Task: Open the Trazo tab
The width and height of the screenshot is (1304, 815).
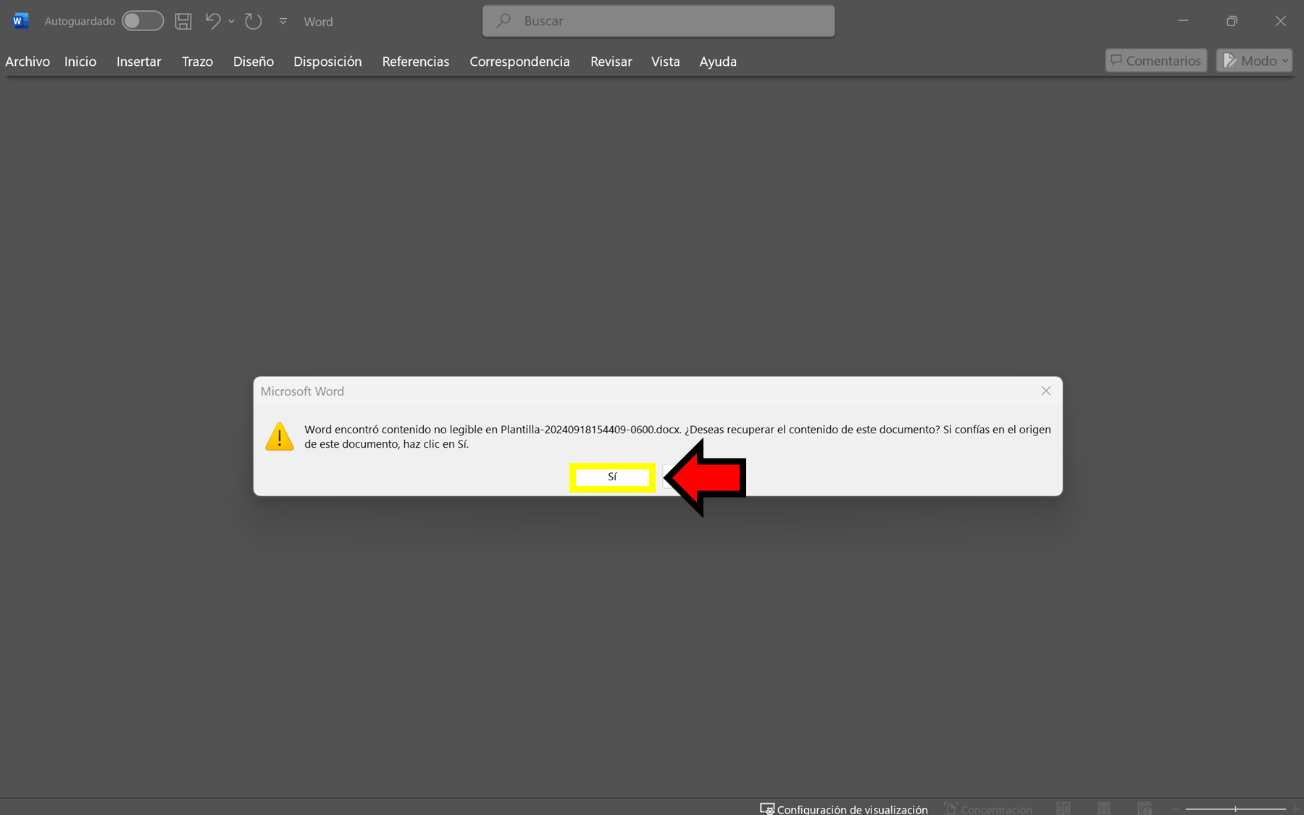Action: click(x=197, y=62)
